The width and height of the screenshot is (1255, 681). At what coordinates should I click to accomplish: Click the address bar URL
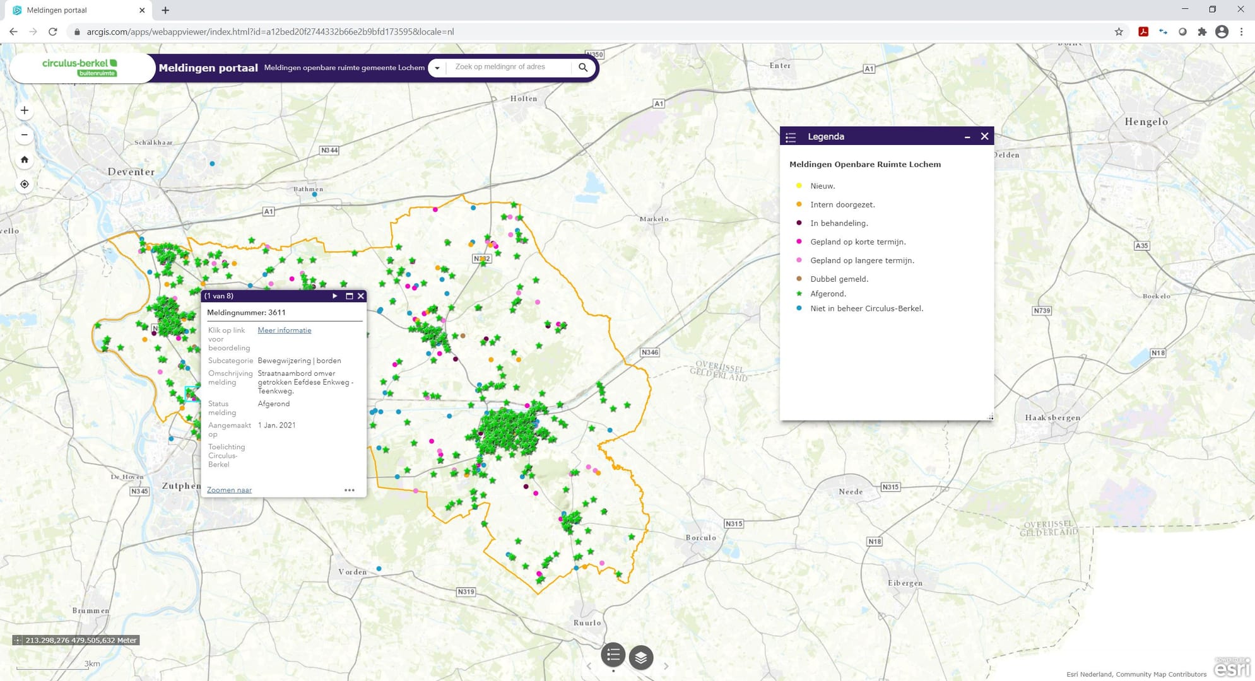[x=270, y=32]
